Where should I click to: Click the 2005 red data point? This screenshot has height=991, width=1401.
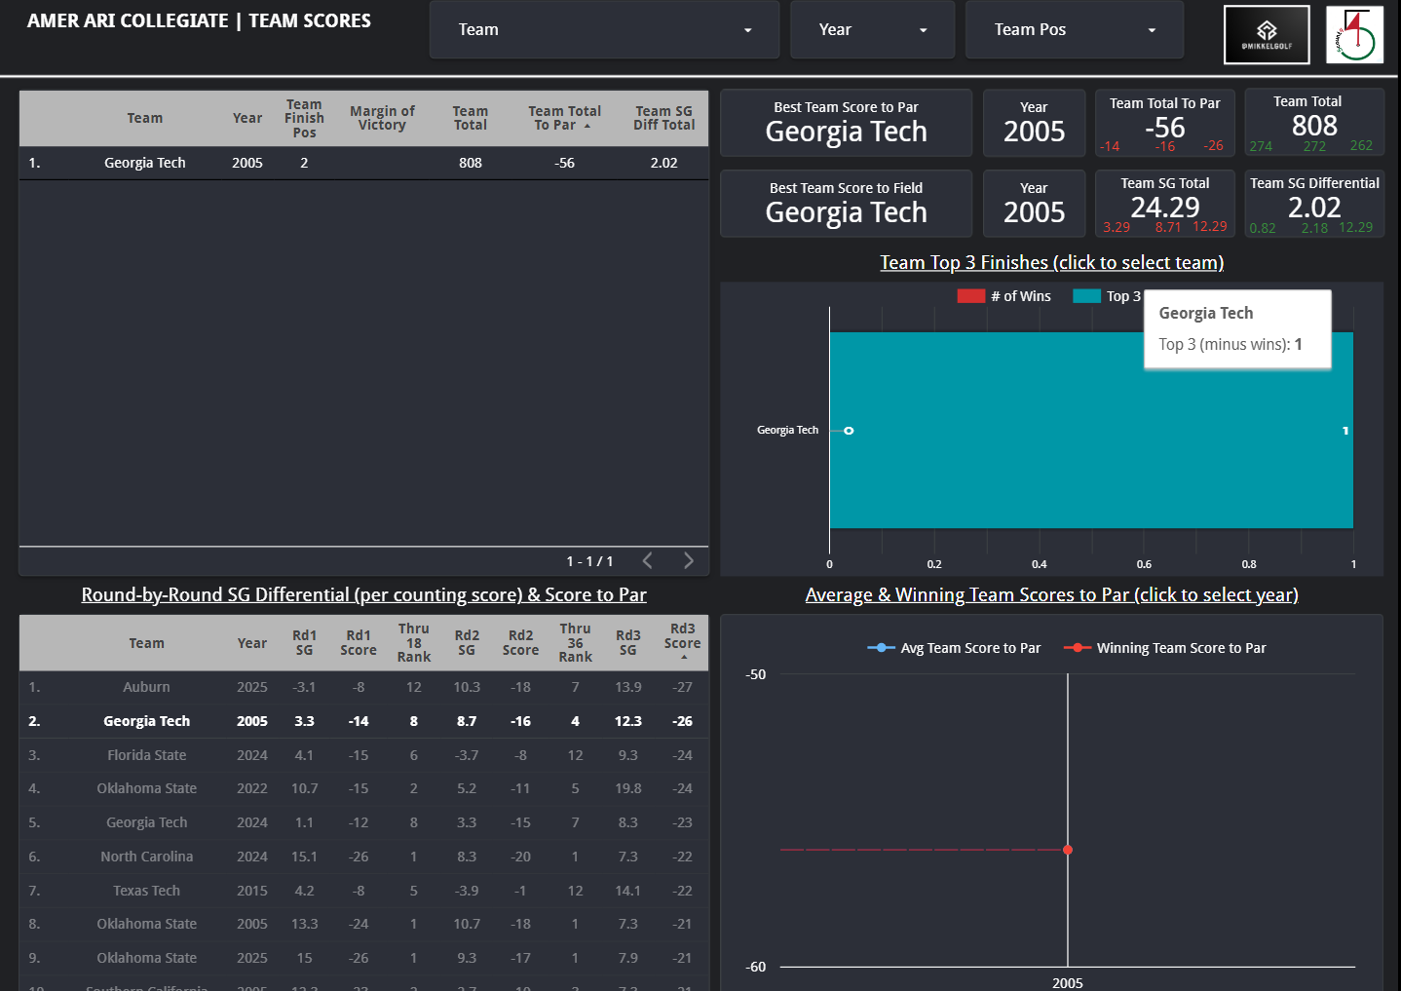tap(1068, 850)
